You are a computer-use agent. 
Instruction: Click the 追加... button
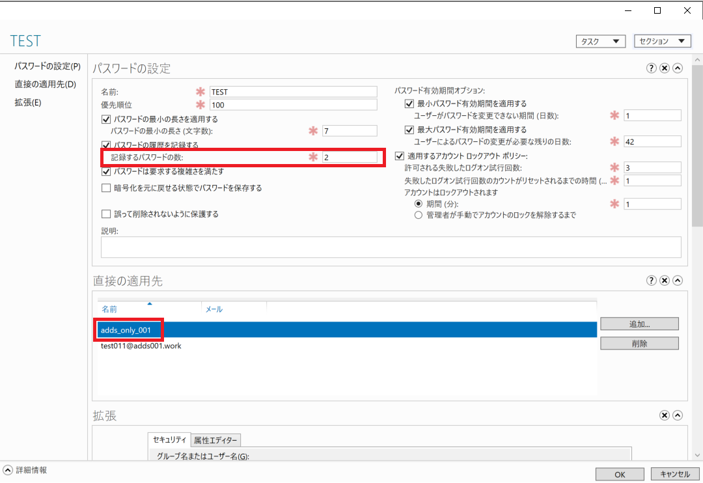point(639,324)
